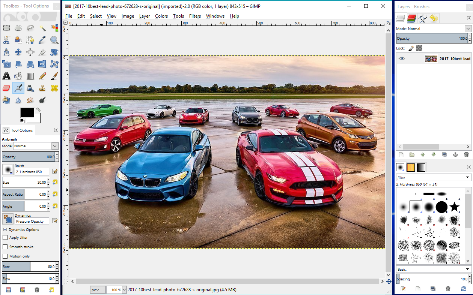This screenshot has height=295, width=473.
Task: Enable the Apply Jitter checkbox
Action: (5, 238)
